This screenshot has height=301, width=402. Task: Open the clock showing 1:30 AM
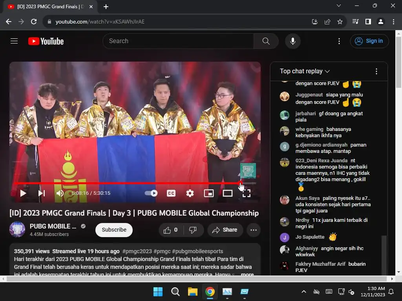tap(373, 292)
